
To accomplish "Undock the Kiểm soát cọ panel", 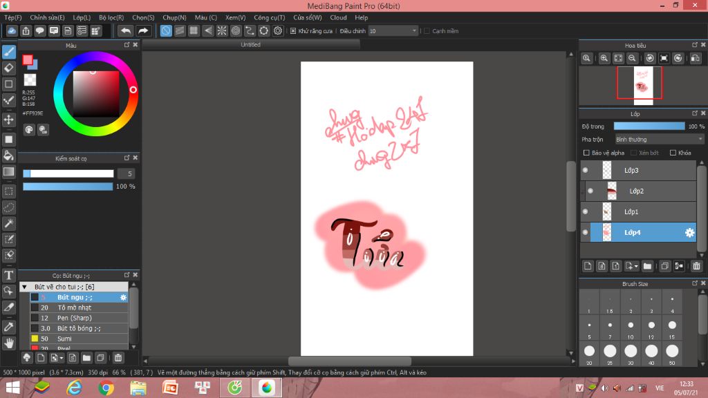I will pyautogui.click(x=127, y=158).
